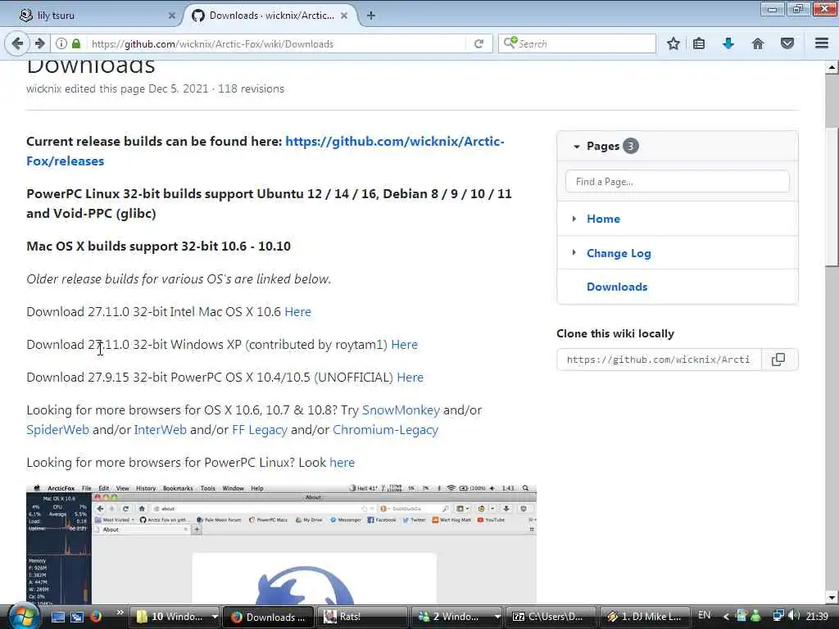Open the Change Log wiki page
The width and height of the screenshot is (839, 629).
[x=619, y=254]
